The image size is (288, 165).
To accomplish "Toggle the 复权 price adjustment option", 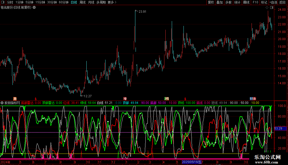I will (x=211, y=2).
